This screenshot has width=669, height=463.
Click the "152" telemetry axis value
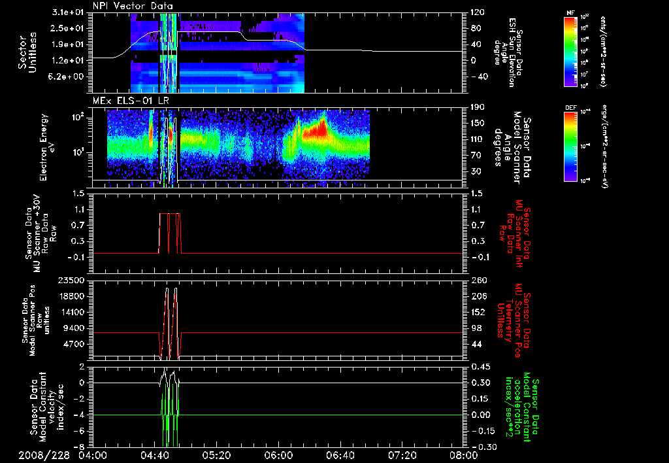click(x=478, y=312)
